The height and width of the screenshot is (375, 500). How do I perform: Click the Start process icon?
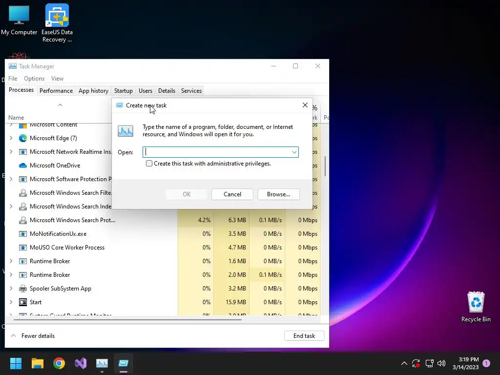[x=23, y=302]
